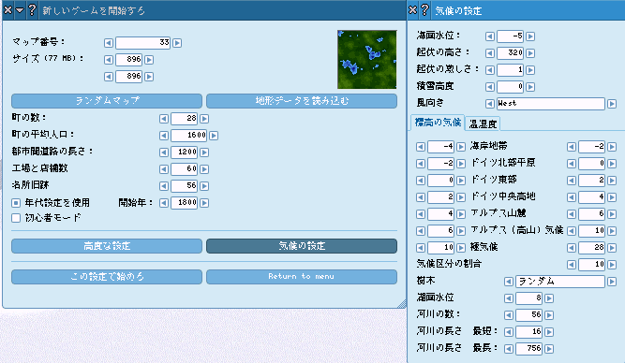Increase 町の数 with right arrow

tap(204, 119)
